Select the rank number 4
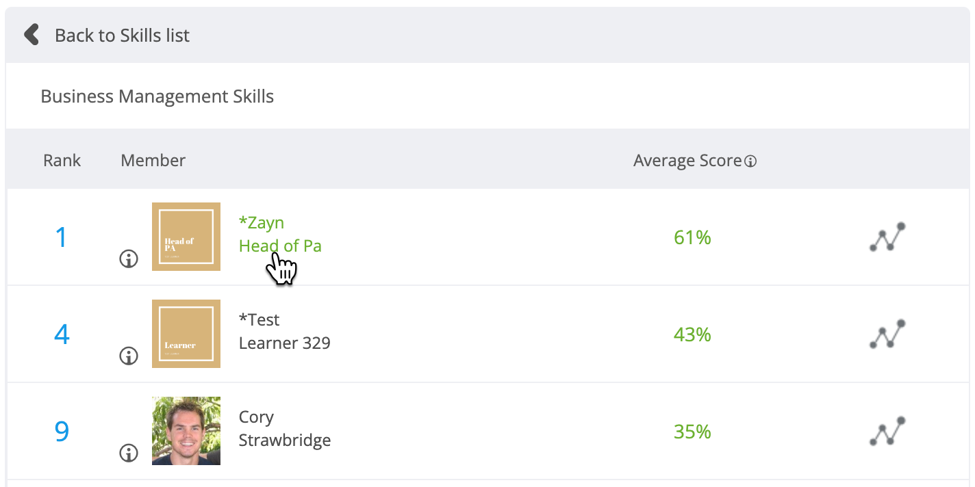Screen dimensions: 975x487 click(62, 334)
